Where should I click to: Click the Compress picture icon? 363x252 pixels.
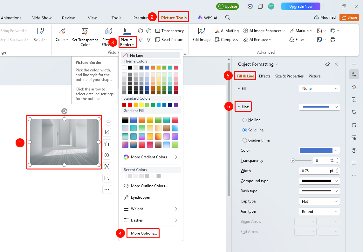tap(217, 40)
